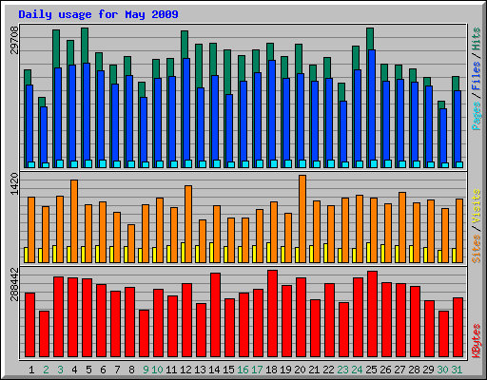Click the cyan pages bar for day 18
Screen dimensions: 487x380
point(274,163)
